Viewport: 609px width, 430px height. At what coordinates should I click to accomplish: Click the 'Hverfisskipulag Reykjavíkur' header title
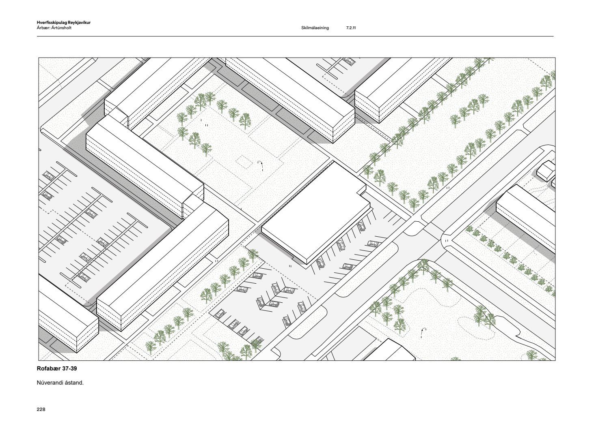63,23
